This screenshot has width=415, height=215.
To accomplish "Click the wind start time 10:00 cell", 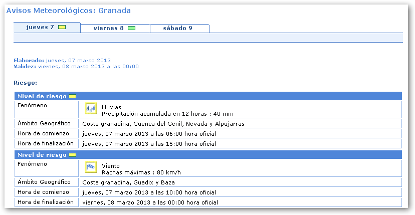I will coord(149,192).
